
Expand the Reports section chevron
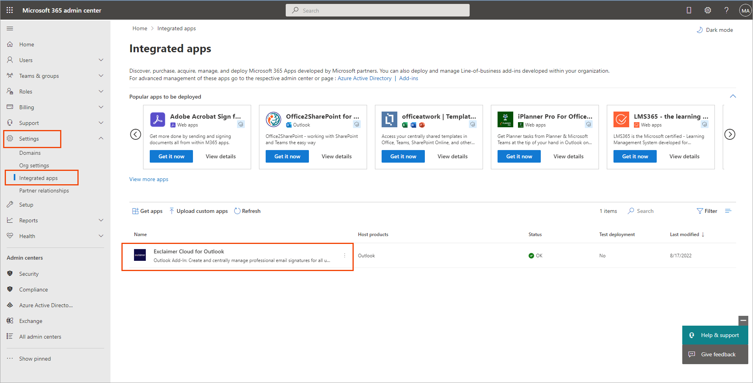[x=101, y=220]
